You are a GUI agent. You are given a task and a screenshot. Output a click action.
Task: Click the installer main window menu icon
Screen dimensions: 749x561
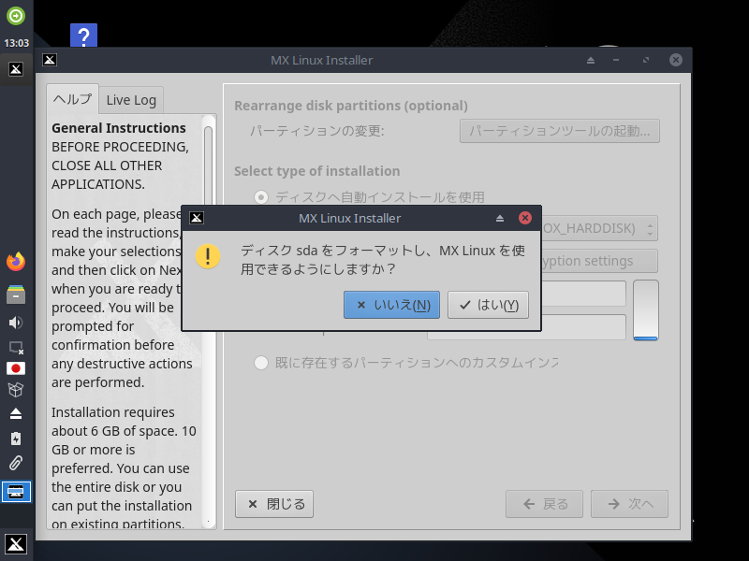[x=50, y=60]
